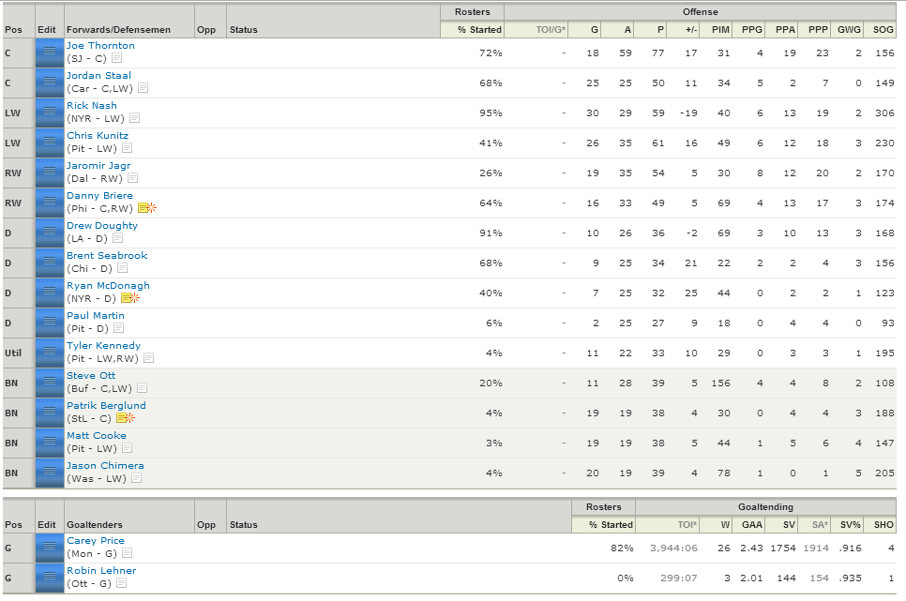The image size is (906, 601).
Task: Sort goalies by the SV% column header
Action: 850,525
